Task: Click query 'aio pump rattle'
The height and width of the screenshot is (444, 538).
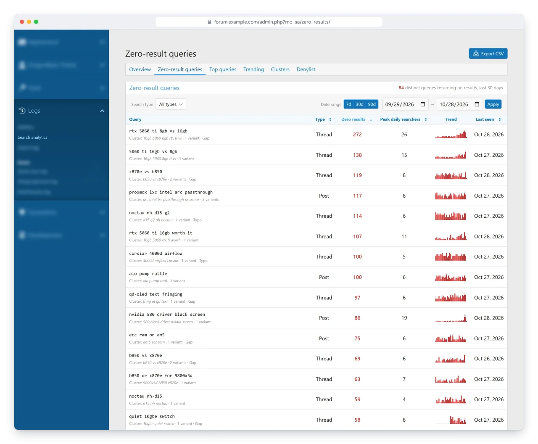Action: pyautogui.click(x=148, y=274)
